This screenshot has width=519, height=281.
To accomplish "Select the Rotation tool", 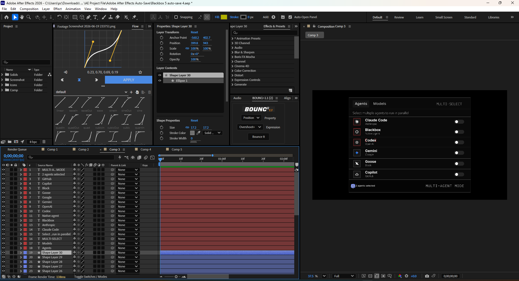I will click(x=59, y=17).
